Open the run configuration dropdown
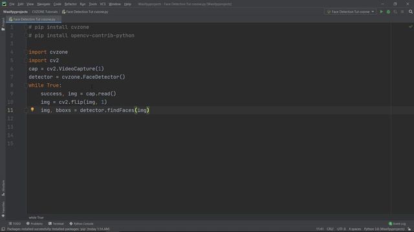 coord(351,12)
